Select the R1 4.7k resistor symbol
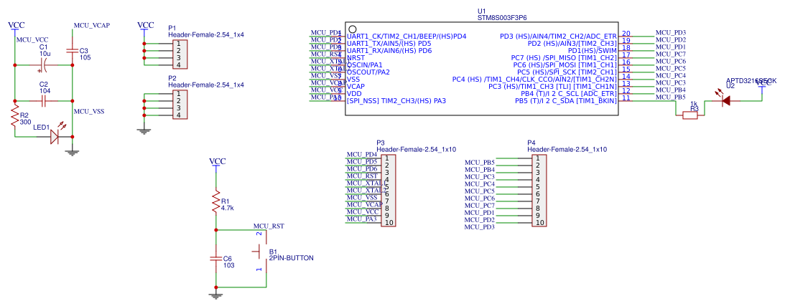 pyautogui.click(x=216, y=201)
